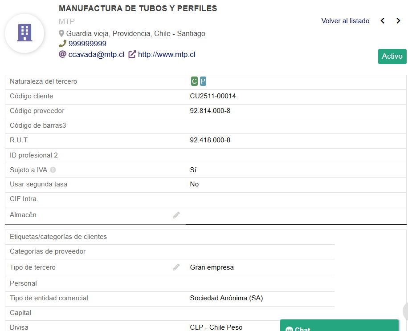
Task: Click info icon next to Sujeto a IVA
Action: tap(53, 170)
